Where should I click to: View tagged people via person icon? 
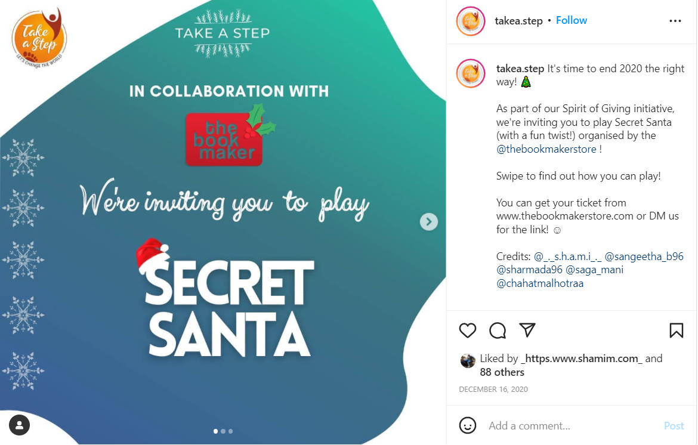click(19, 425)
